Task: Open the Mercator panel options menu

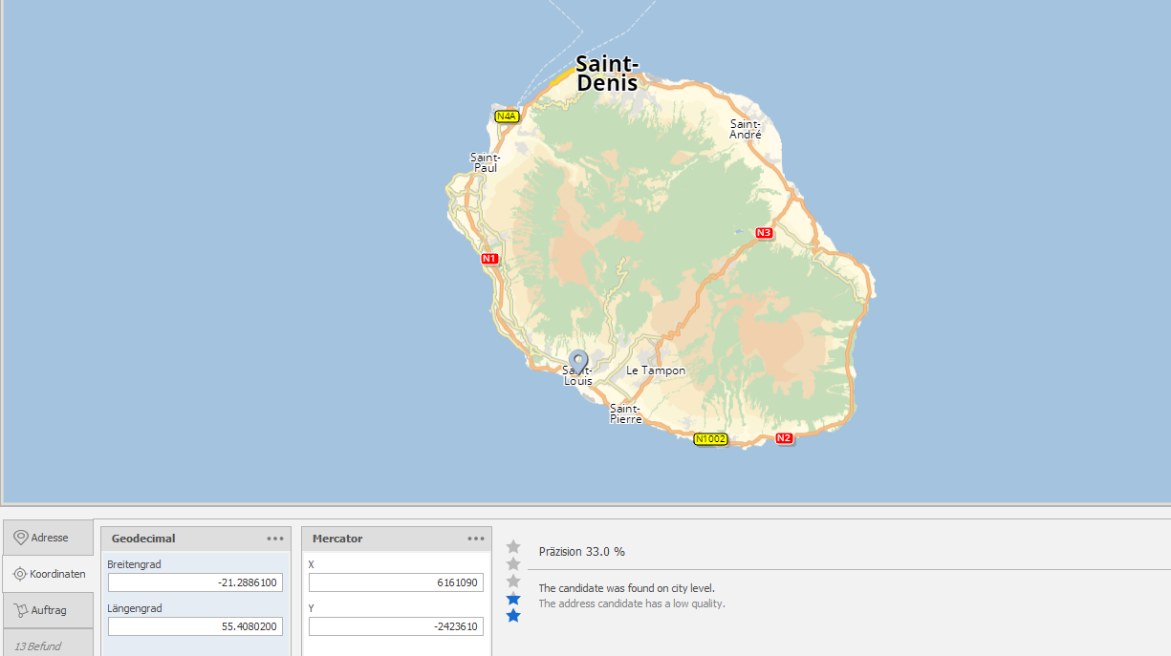Action: (476, 539)
